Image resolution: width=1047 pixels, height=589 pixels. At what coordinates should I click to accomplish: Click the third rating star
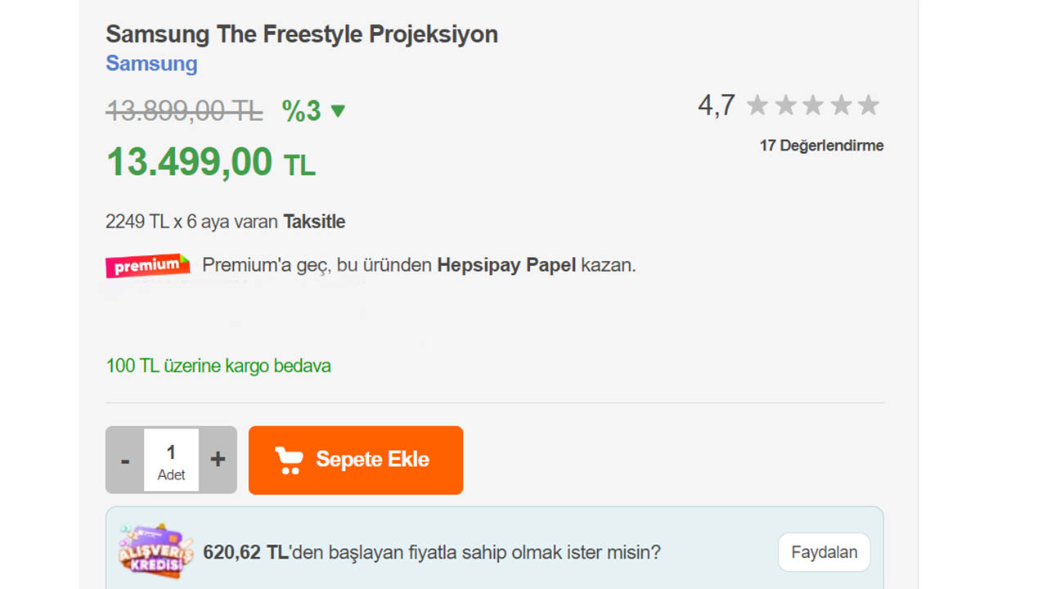pyautogui.click(x=813, y=106)
